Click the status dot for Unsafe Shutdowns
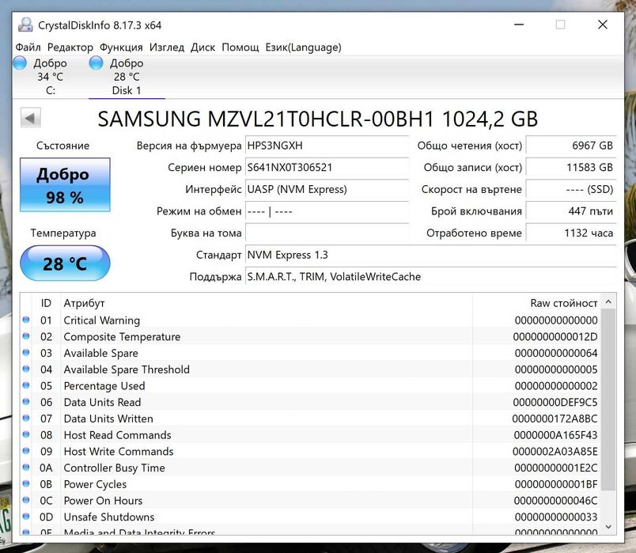 coord(26,516)
